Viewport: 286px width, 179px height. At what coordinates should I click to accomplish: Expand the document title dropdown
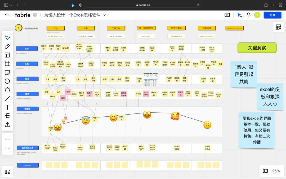[x=105, y=15]
